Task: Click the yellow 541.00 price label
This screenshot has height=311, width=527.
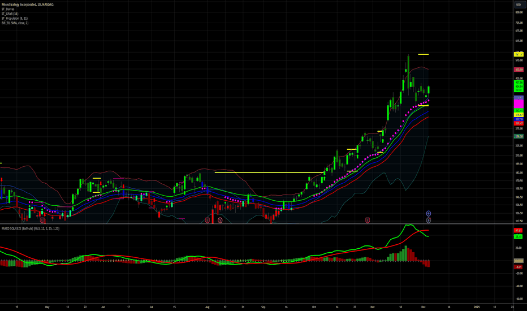Action: [518, 54]
